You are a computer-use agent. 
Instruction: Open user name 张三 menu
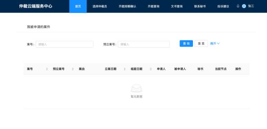tap(251, 6)
